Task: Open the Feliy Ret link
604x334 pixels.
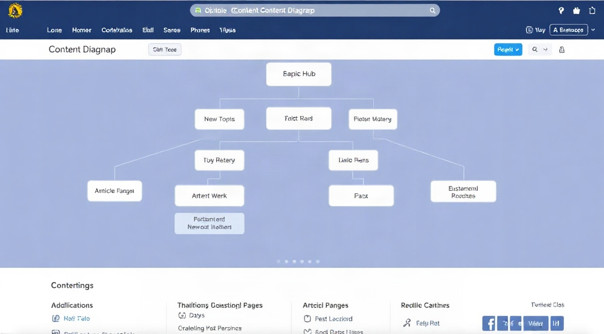Action: tap(428, 323)
